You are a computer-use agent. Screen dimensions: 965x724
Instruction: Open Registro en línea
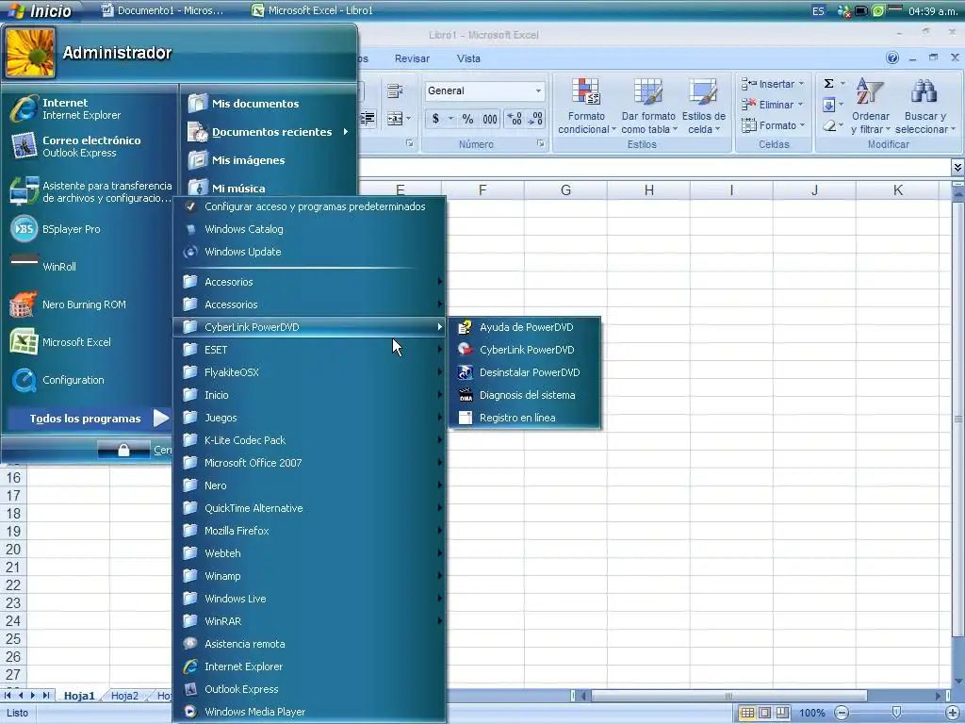(526, 418)
